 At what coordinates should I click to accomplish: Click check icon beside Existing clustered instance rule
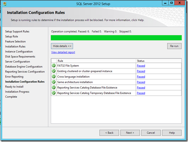click(x=54, y=71)
